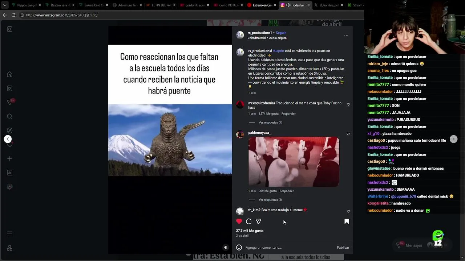Open the GIF image in pablomoyaaa_ comment
The height and width of the screenshot is (261, 465).
pyautogui.click(x=294, y=162)
